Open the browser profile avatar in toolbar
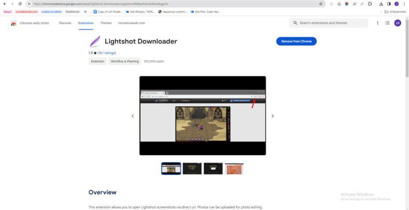The image size is (409, 210). click(397, 4)
